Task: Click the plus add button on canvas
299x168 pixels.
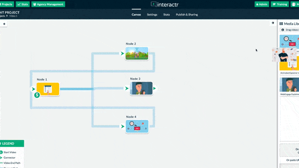Action: (4, 24)
